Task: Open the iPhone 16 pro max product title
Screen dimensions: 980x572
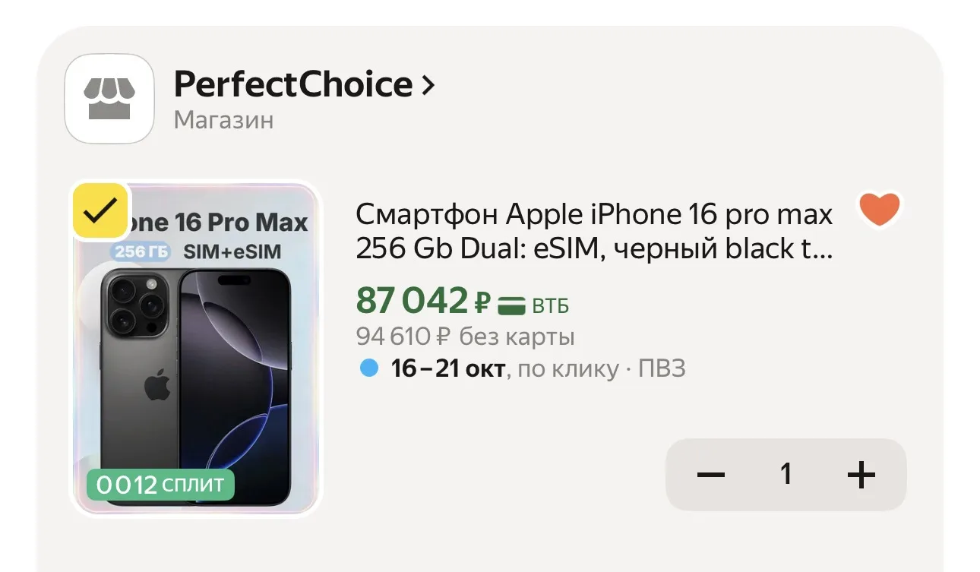Action: click(594, 232)
